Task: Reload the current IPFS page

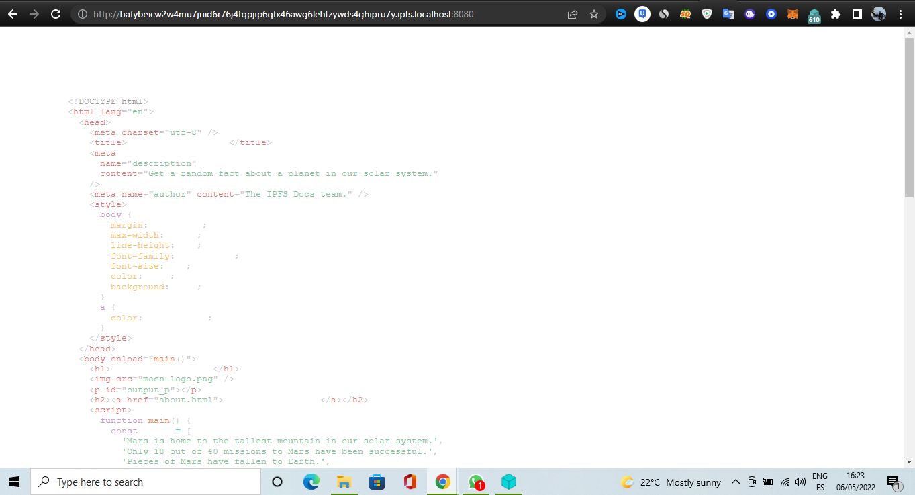Action: [x=56, y=13]
